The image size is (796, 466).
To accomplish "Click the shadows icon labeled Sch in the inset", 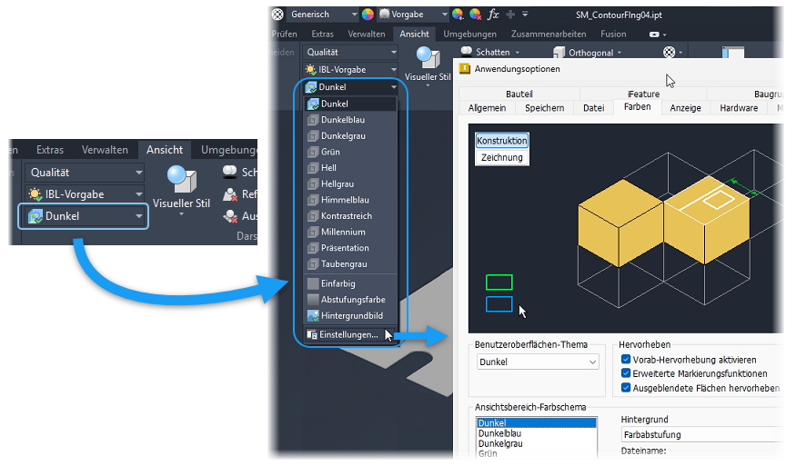I will pos(230,172).
